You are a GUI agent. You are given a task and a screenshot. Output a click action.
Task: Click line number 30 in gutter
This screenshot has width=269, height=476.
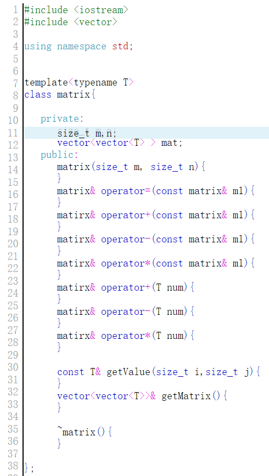[13, 367]
